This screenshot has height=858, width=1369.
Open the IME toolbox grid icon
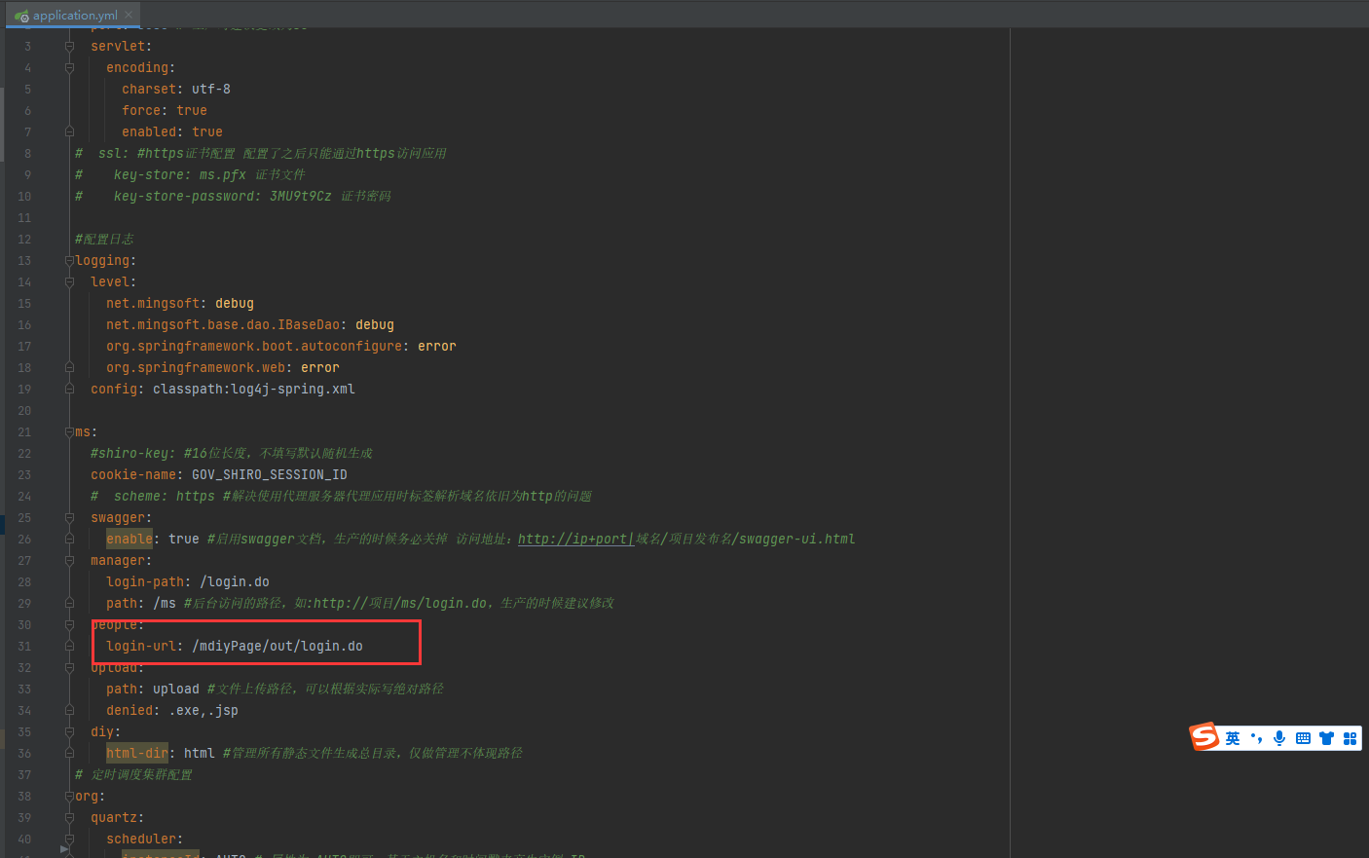1350,738
